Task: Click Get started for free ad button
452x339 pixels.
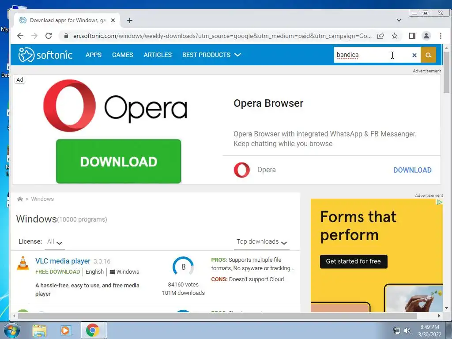Action: pos(354,261)
